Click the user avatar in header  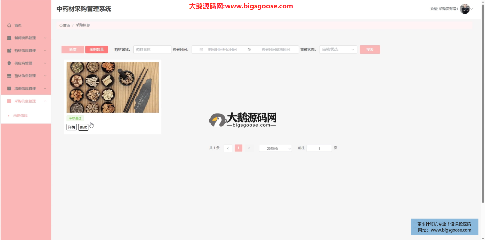[x=465, y=9]
